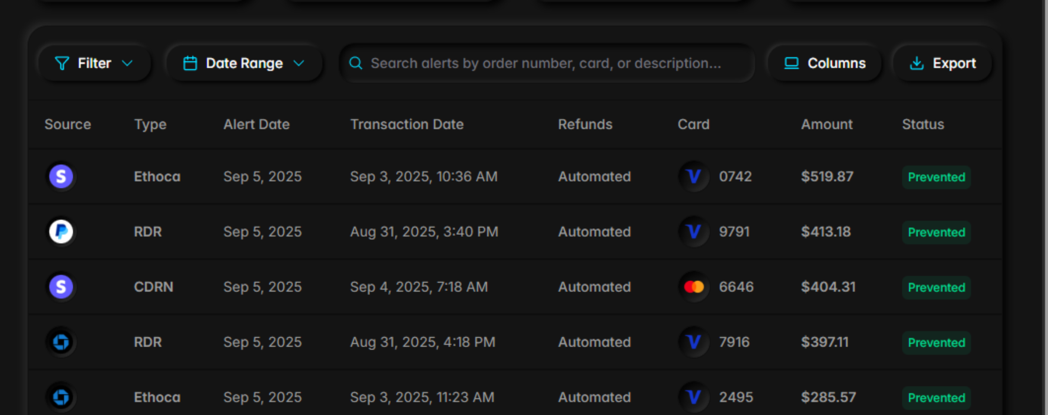The width and height of the screenshot is (1048, 415).
Task: Click the Visa icon beside card 0742
Action: [694, 176]
